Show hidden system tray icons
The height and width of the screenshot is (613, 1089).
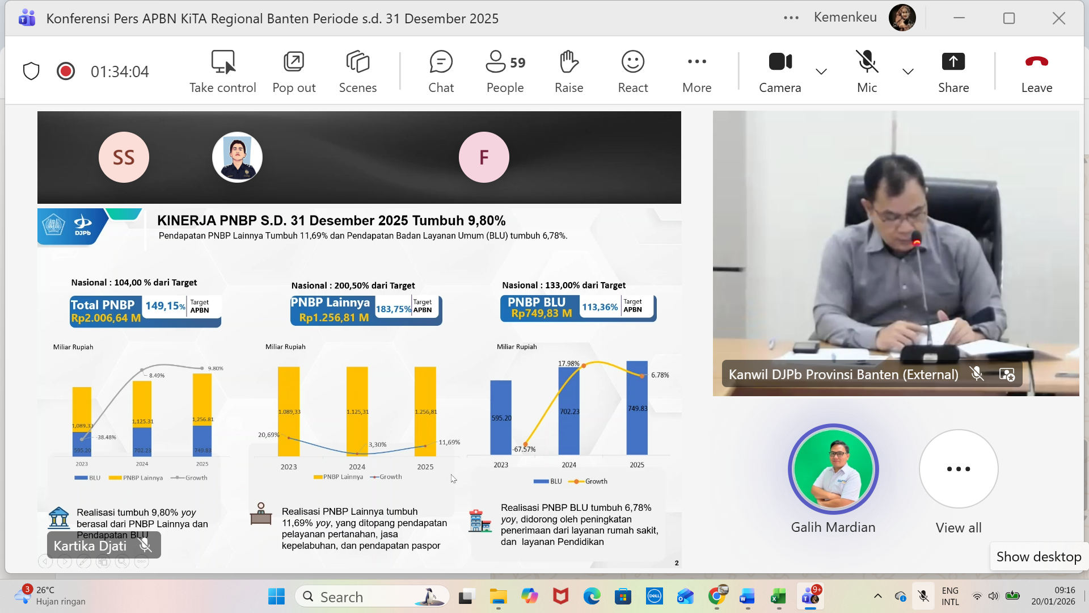click(x=877, y=596)
